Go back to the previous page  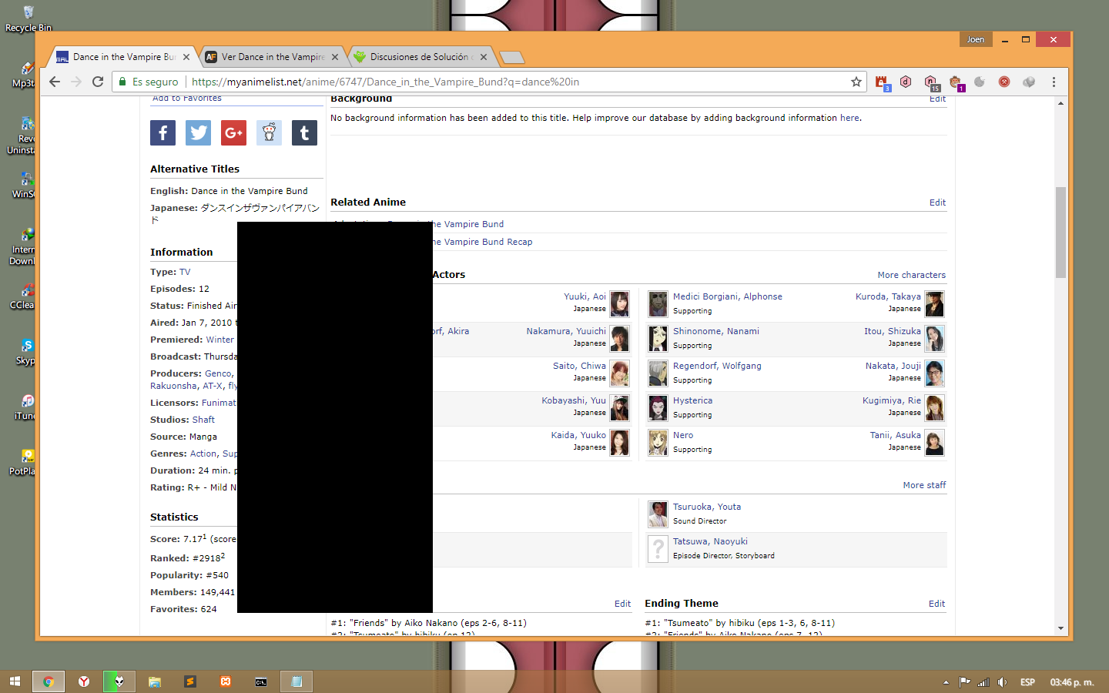click(x=54, y=82)
